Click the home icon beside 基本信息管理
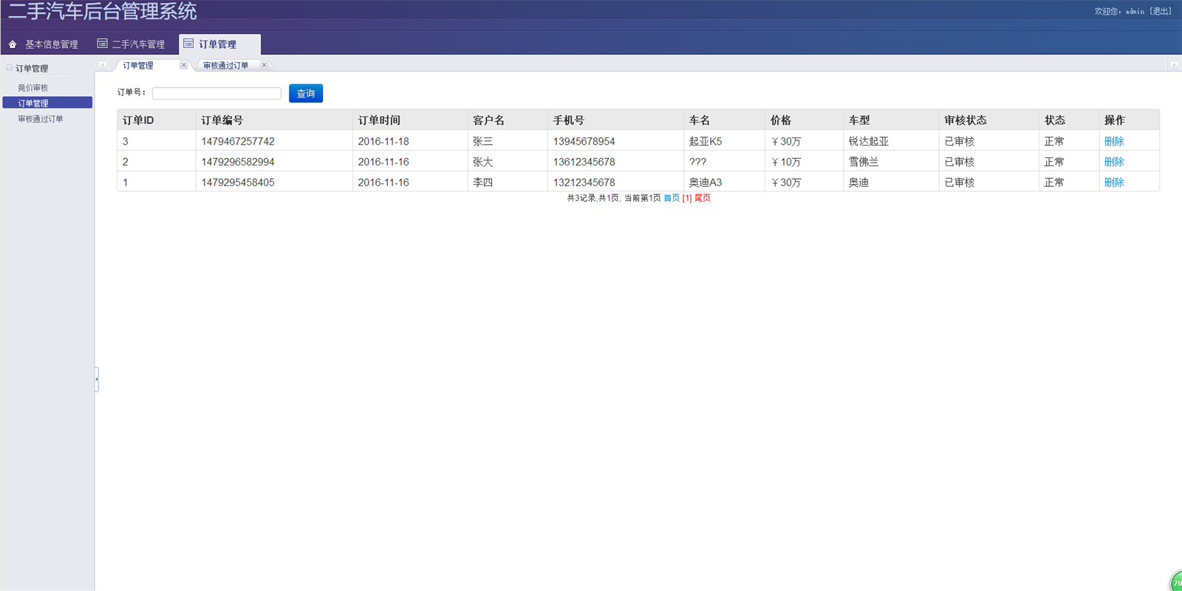The width and height of the screenshot is (1182, 591). pos(13,44)
